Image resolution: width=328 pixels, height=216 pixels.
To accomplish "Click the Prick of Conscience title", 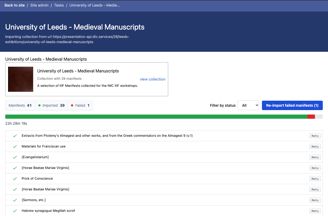I will pos(37,179).
